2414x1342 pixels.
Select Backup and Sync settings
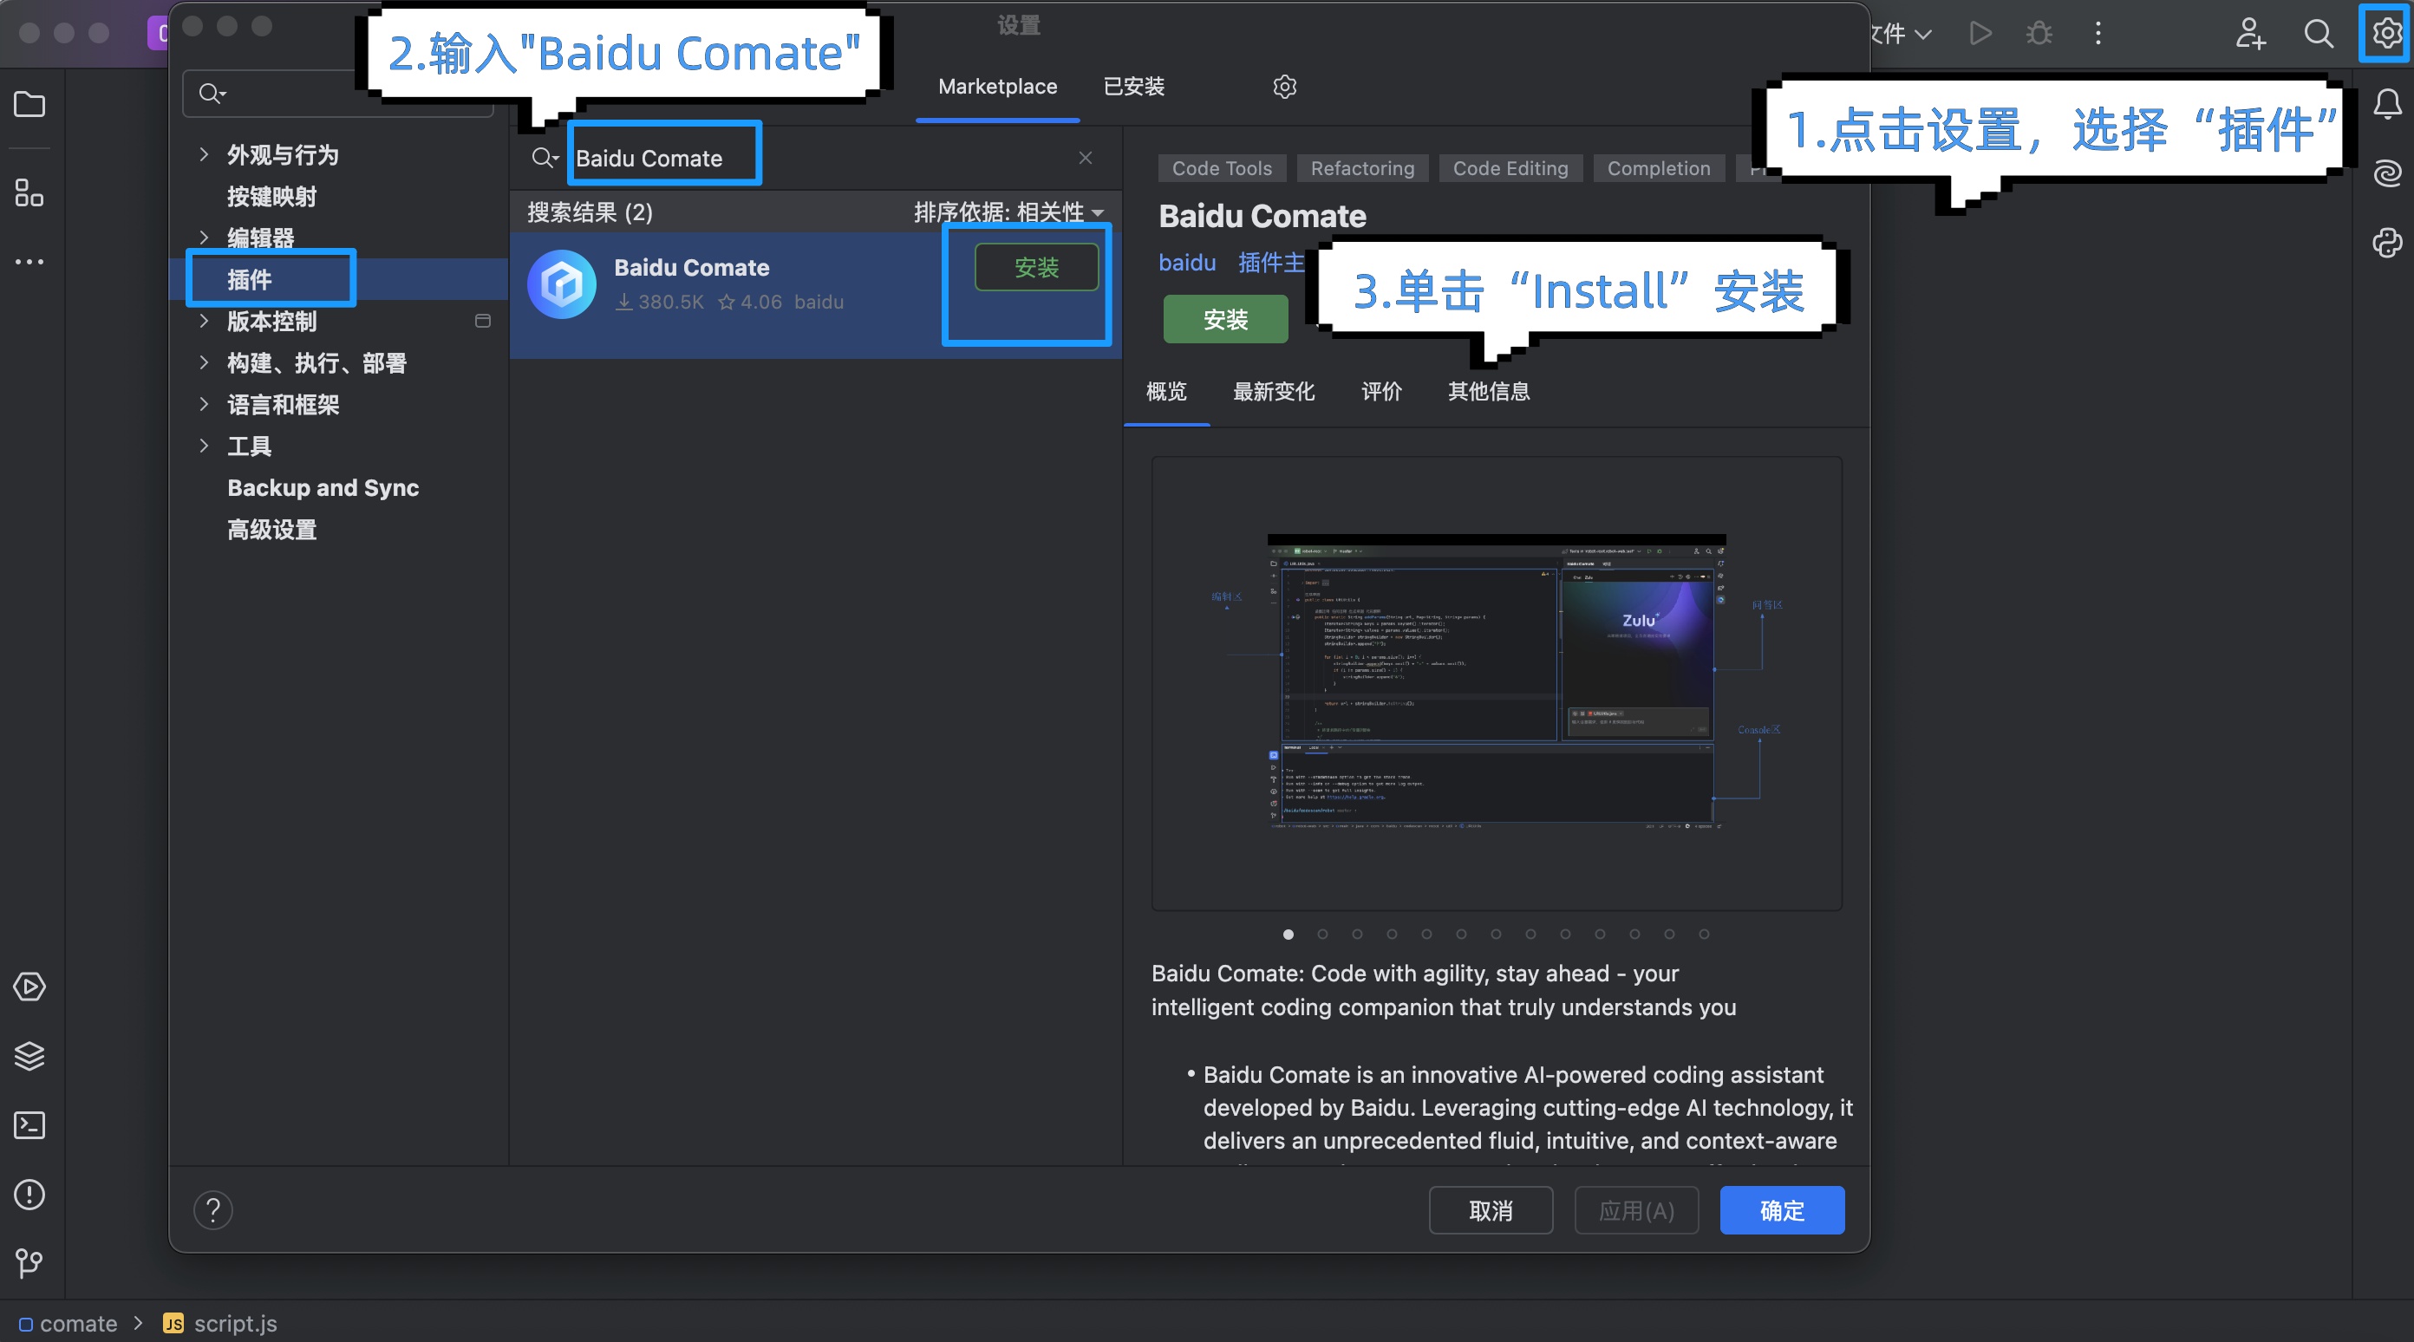coord(323,487)
